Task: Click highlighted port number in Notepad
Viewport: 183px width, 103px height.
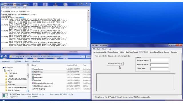Action: 22,18
